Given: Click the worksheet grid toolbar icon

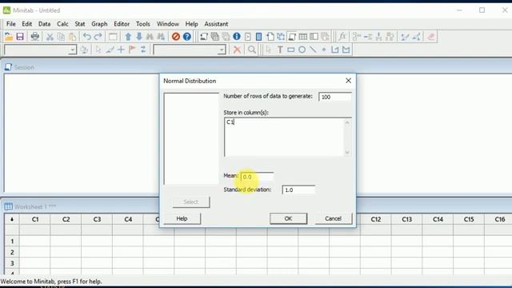Looking at the screenshot, I should click(302, 37).
